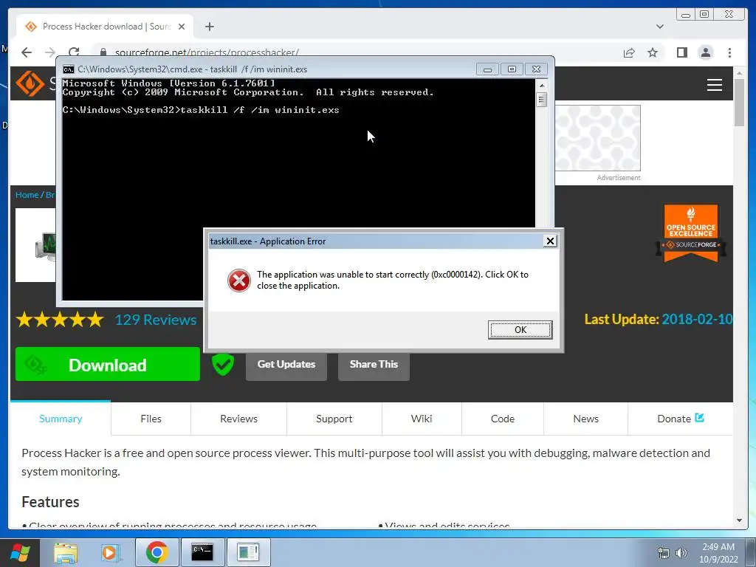Click the green shield checkmark icon
The width and height of the screenshot is (756, 567).
tap(223, 364)
